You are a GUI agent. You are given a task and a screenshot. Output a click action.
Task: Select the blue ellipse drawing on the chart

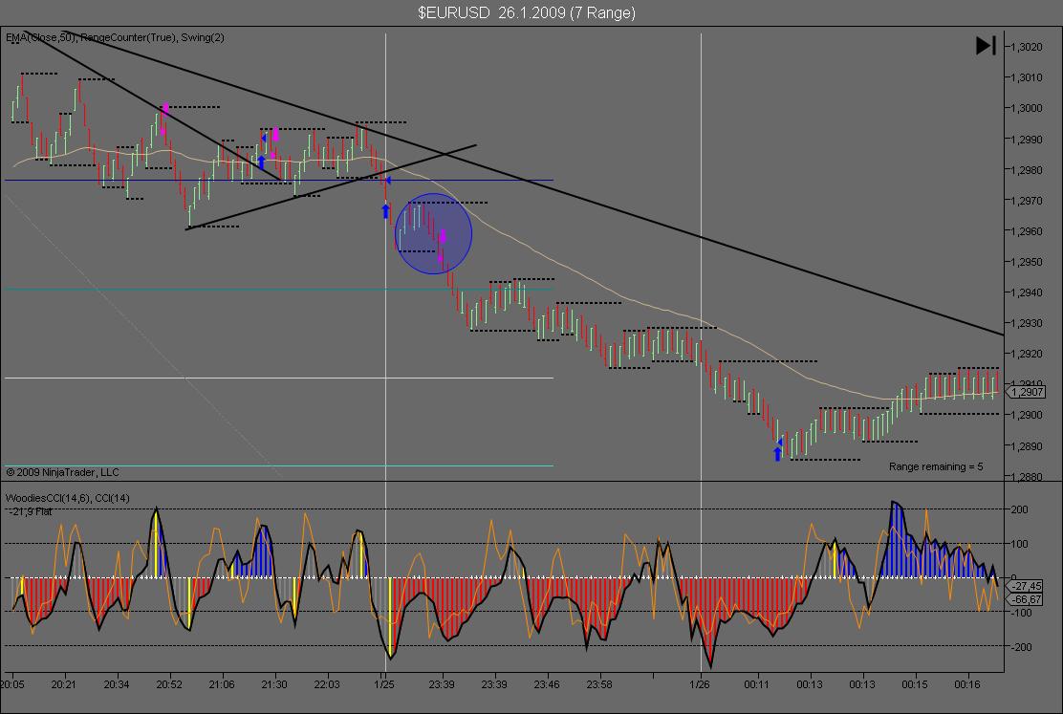tap(433, 234)
